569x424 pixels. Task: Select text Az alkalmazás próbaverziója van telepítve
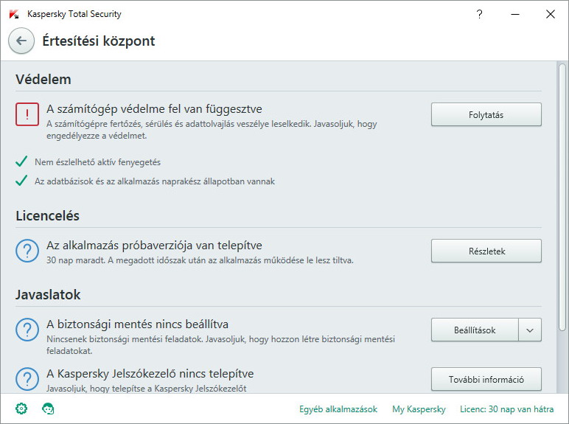(154, 246)
